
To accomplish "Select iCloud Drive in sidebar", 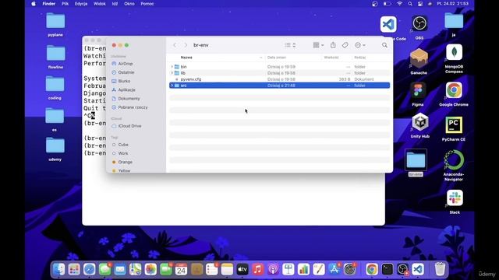I will 129,126.
